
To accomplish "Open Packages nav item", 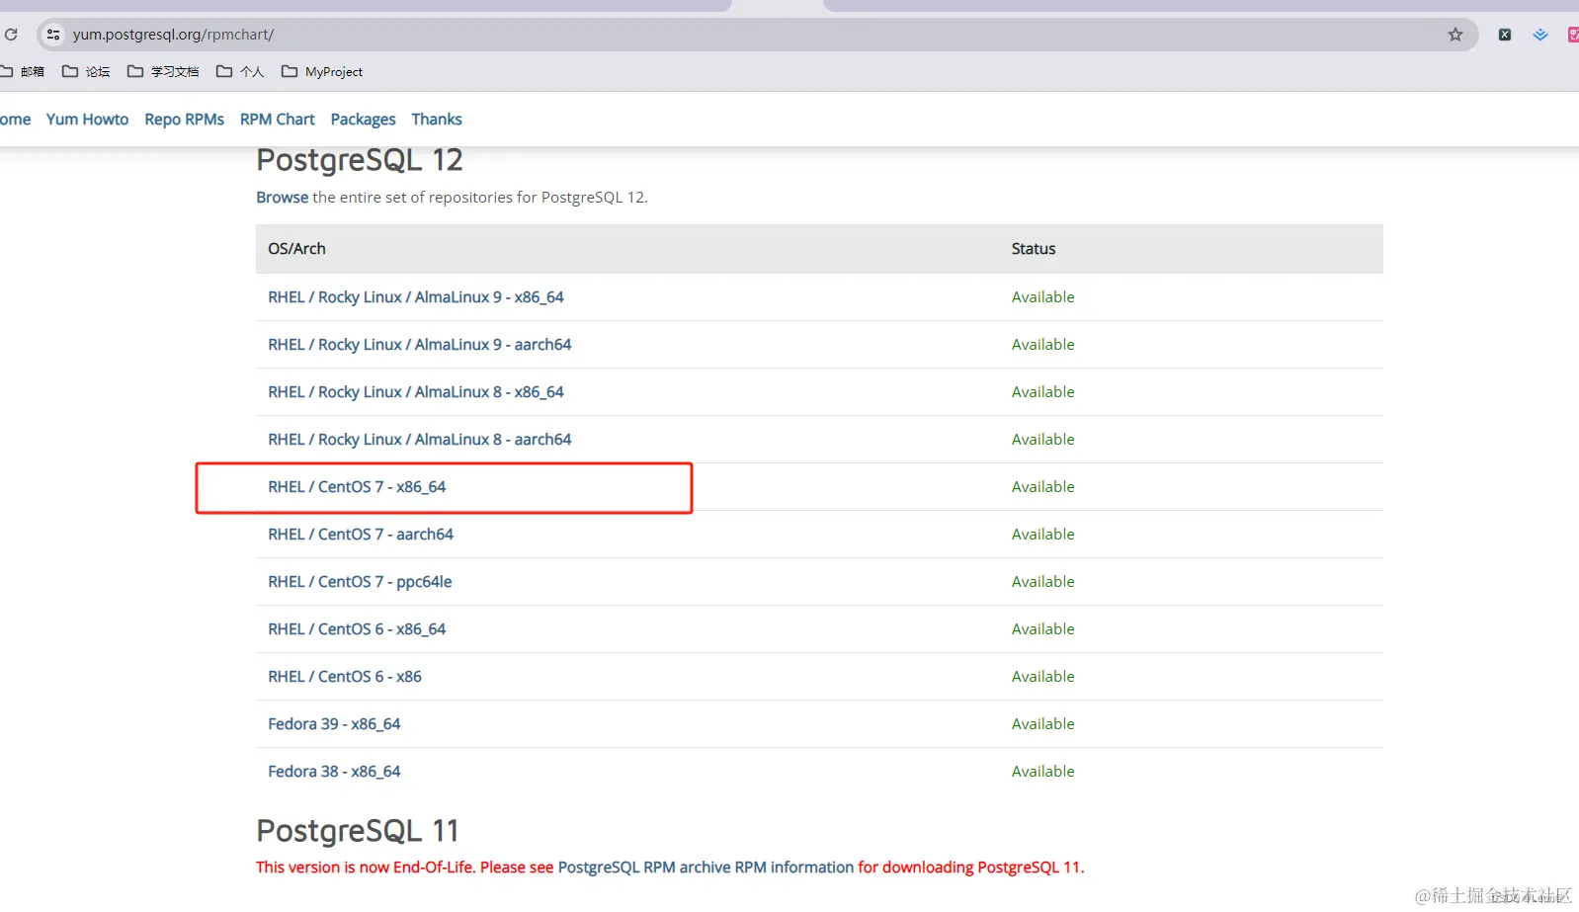I will click(363, 120).
